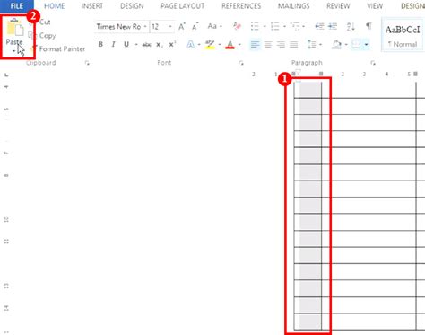Open the REFERENCES tab
This screenshot has width=425, height=335.
pos(241,6)
